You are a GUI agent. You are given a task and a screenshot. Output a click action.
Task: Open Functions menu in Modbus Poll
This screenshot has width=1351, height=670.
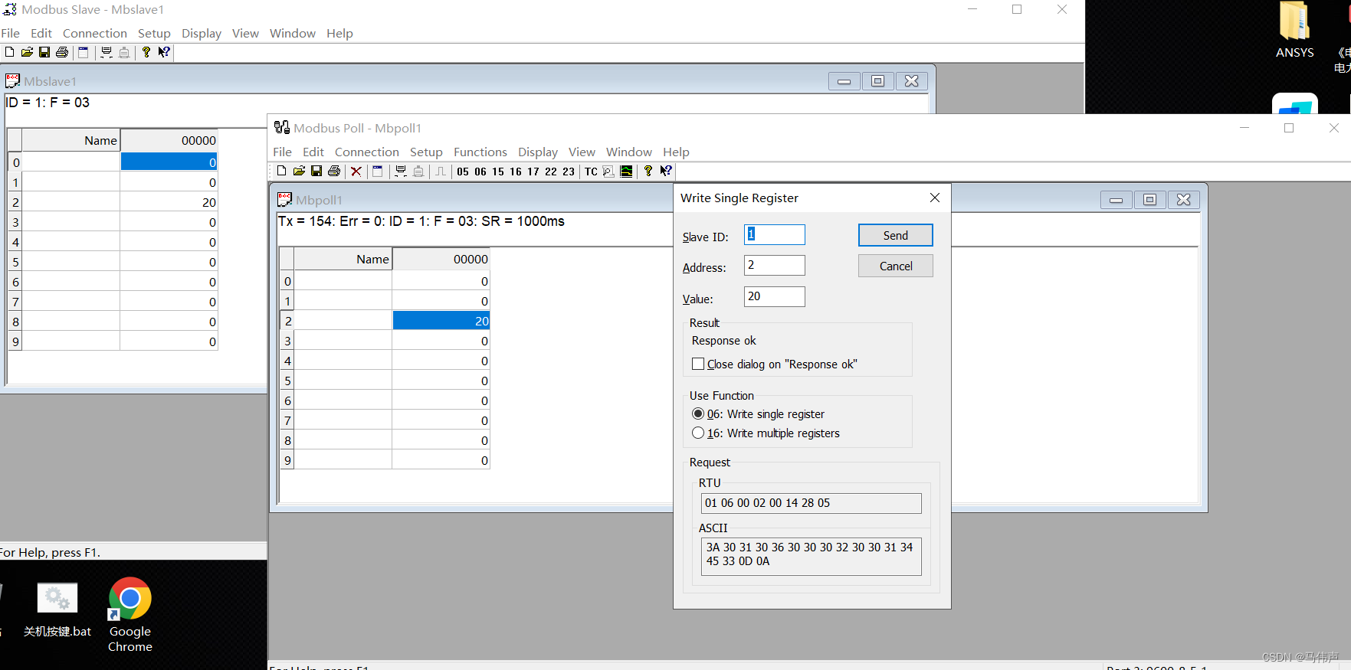click(480, 152)
